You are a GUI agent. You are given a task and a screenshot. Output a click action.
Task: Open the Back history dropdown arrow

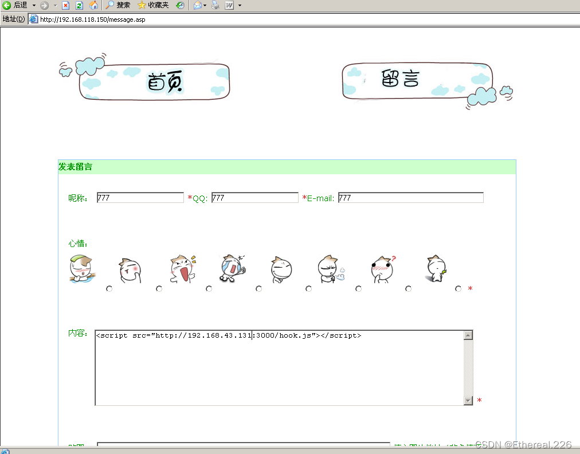(34, 5)
